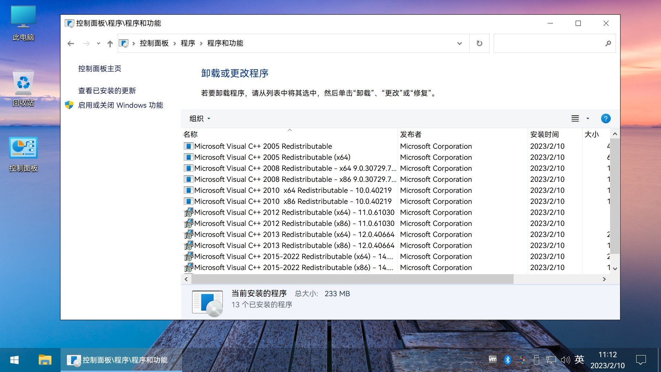The height and width of the screenshot is (372, 661).
Task: Click the blue help question mark icon
Action: pos(606,118)
